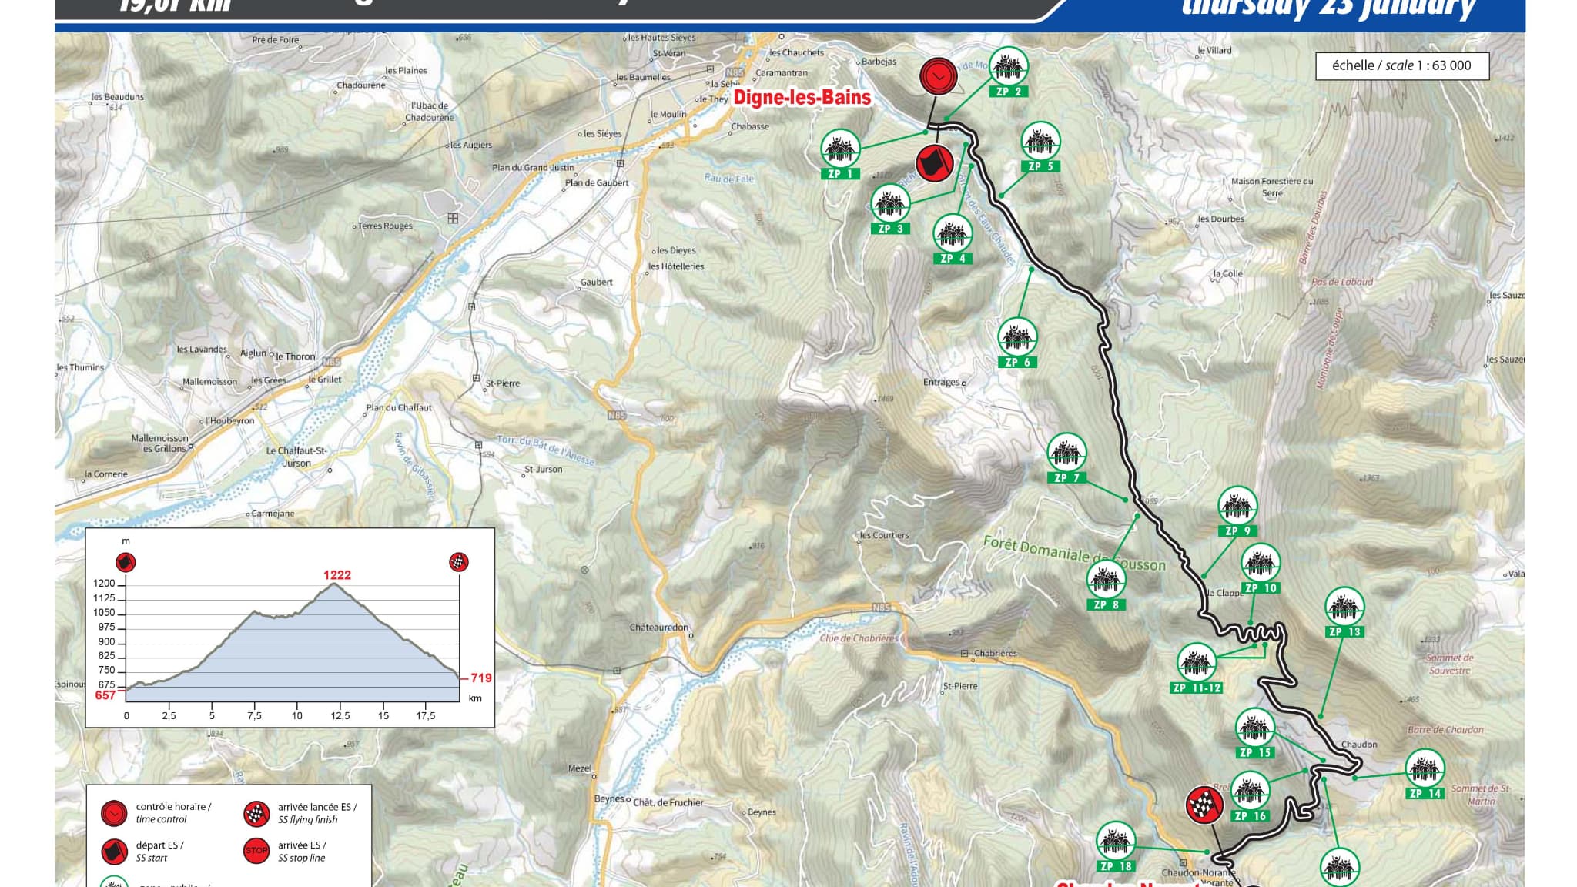Click the Barre de Chaudon ridge label

(x=1445, y=730)
